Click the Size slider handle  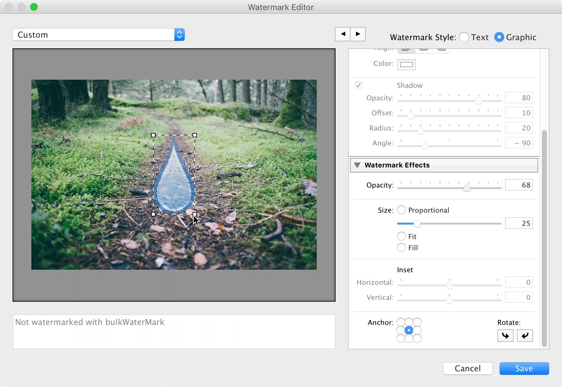tap(417, 224)
